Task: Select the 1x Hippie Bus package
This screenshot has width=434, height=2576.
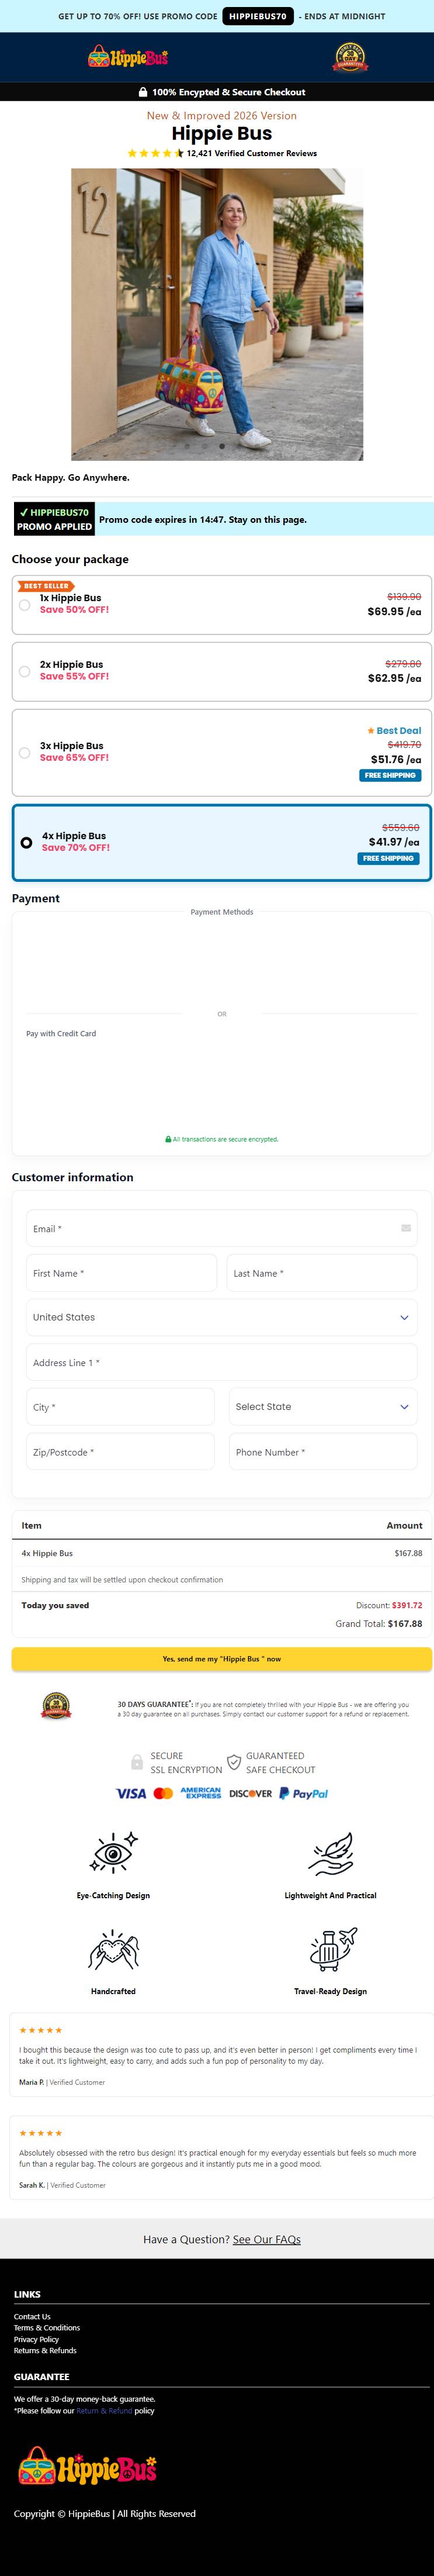Action: (222, 604)
